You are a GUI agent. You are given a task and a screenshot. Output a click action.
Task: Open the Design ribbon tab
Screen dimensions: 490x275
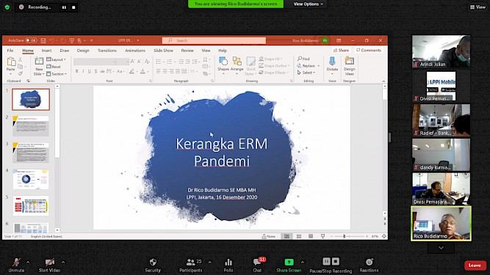click(x=83, y=51)
